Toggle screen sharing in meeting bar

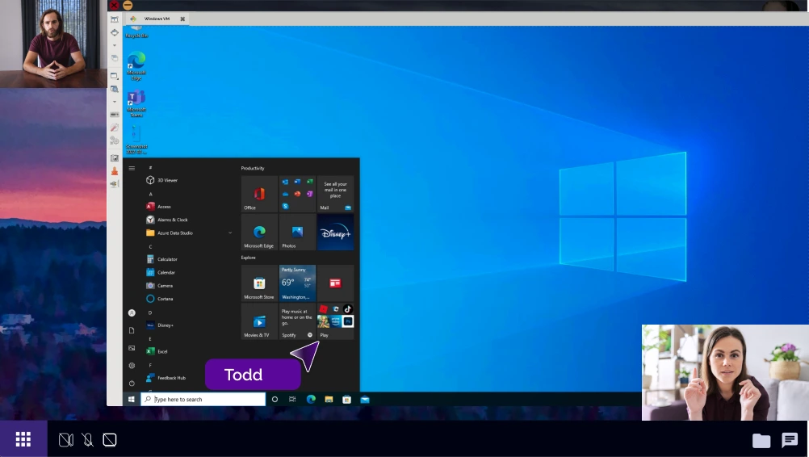click(109, 439)
